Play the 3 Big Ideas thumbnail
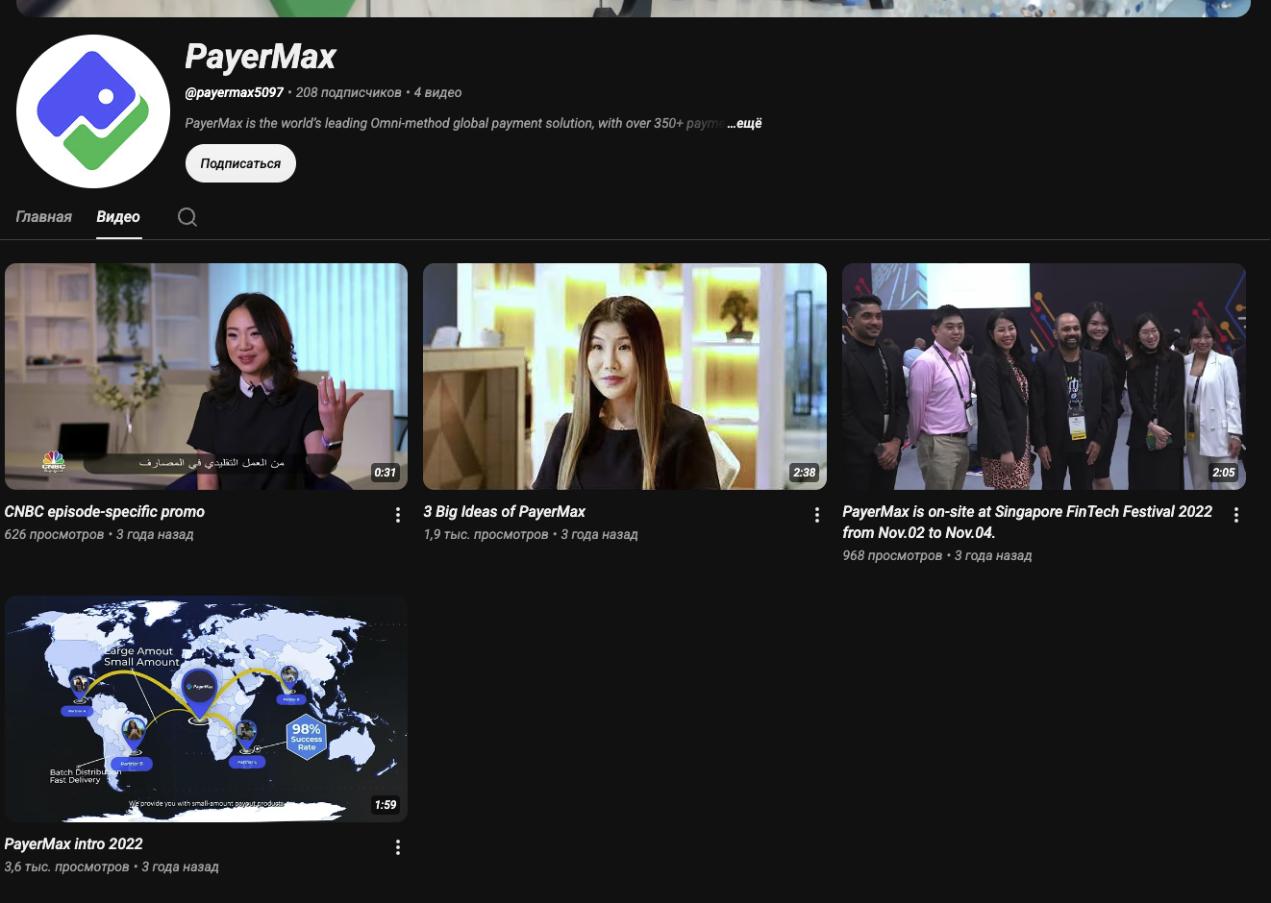Viewport: 1271px width, 903px height. pos(625,377)
